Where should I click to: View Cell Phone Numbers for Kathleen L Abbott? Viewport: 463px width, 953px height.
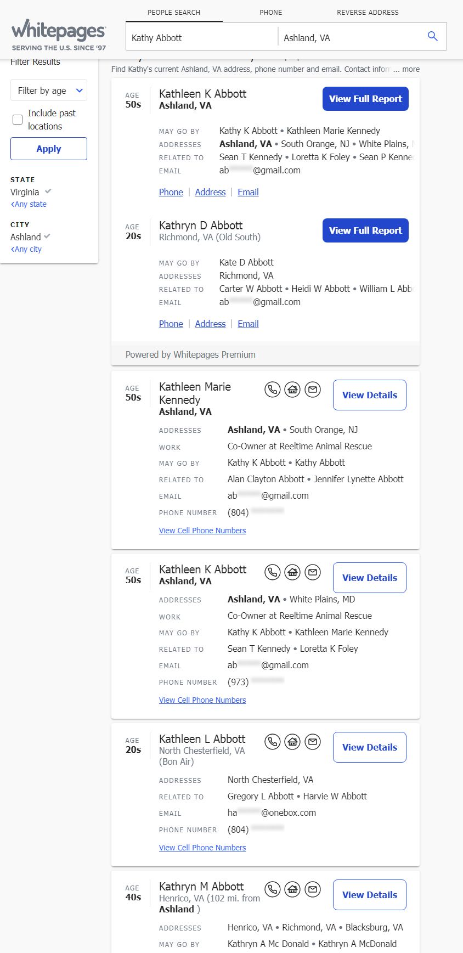pos(202,848)
